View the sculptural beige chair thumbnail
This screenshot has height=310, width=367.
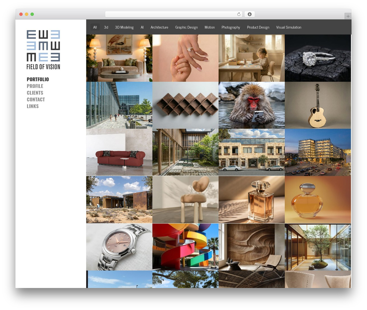coord(186,200)
